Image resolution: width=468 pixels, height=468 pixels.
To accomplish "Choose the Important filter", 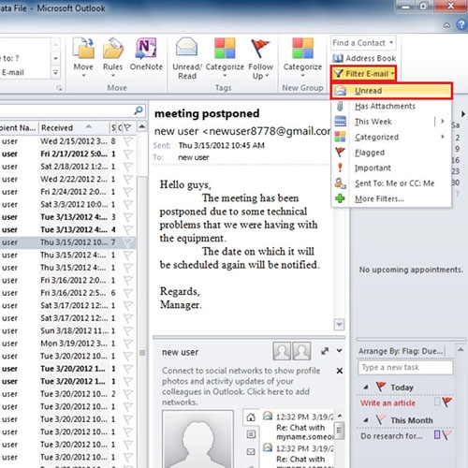I will click(x=391, y=168).
